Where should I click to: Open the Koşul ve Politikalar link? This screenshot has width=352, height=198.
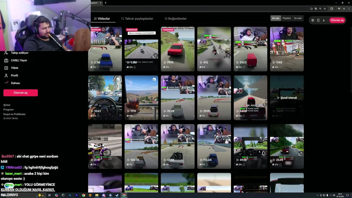tap(14, 114)
